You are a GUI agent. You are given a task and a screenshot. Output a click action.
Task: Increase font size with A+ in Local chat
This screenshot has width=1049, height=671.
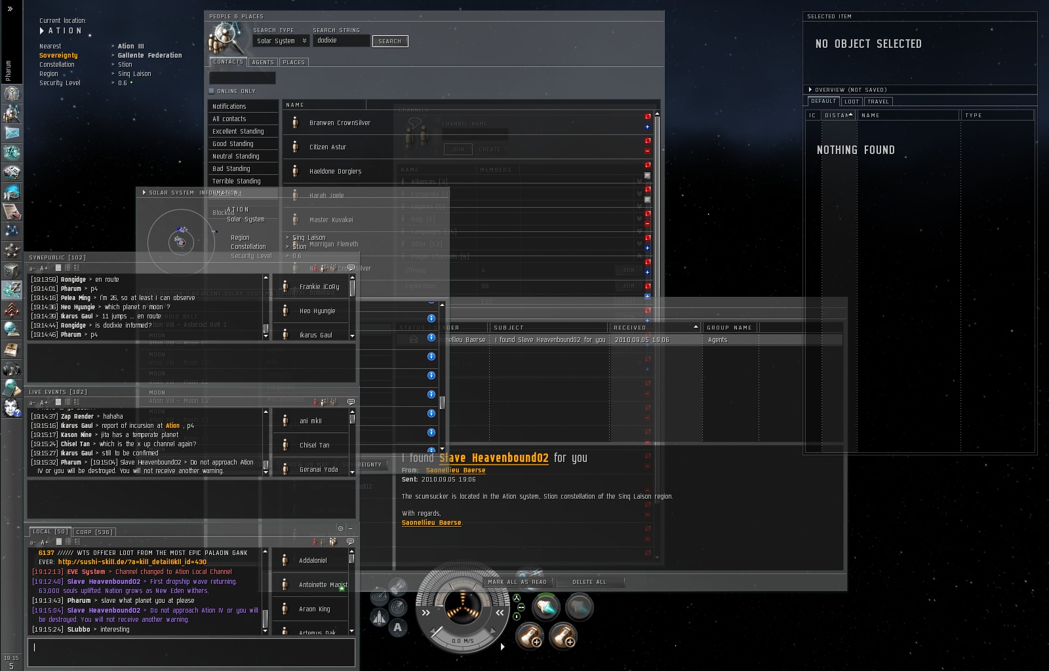44,543
